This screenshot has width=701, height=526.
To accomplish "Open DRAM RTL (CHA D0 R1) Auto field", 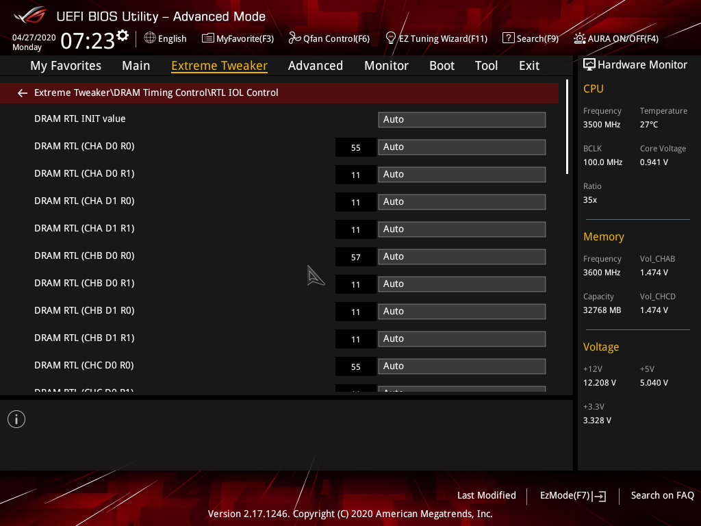I will (x=462, y=174).
